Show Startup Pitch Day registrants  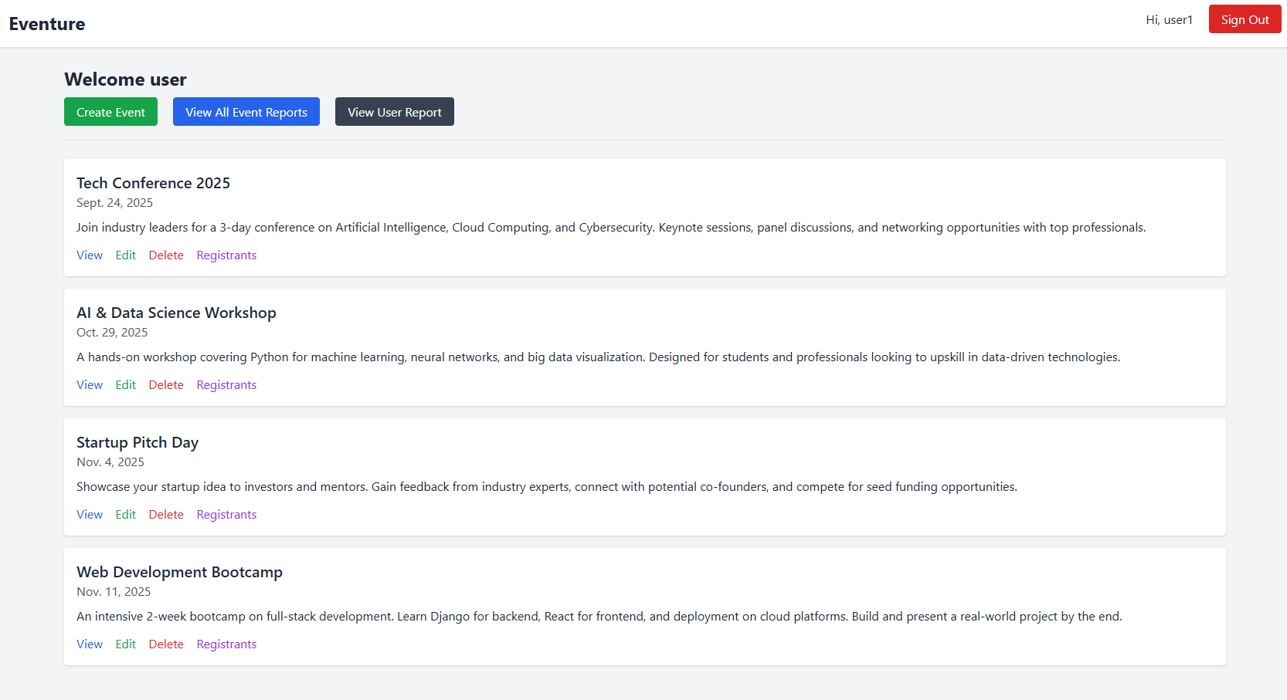pos(226,515)
